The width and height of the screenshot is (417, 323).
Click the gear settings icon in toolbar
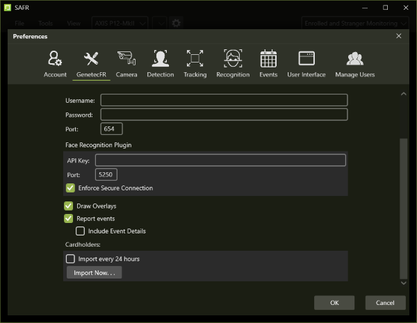click(x=176, y=24)
